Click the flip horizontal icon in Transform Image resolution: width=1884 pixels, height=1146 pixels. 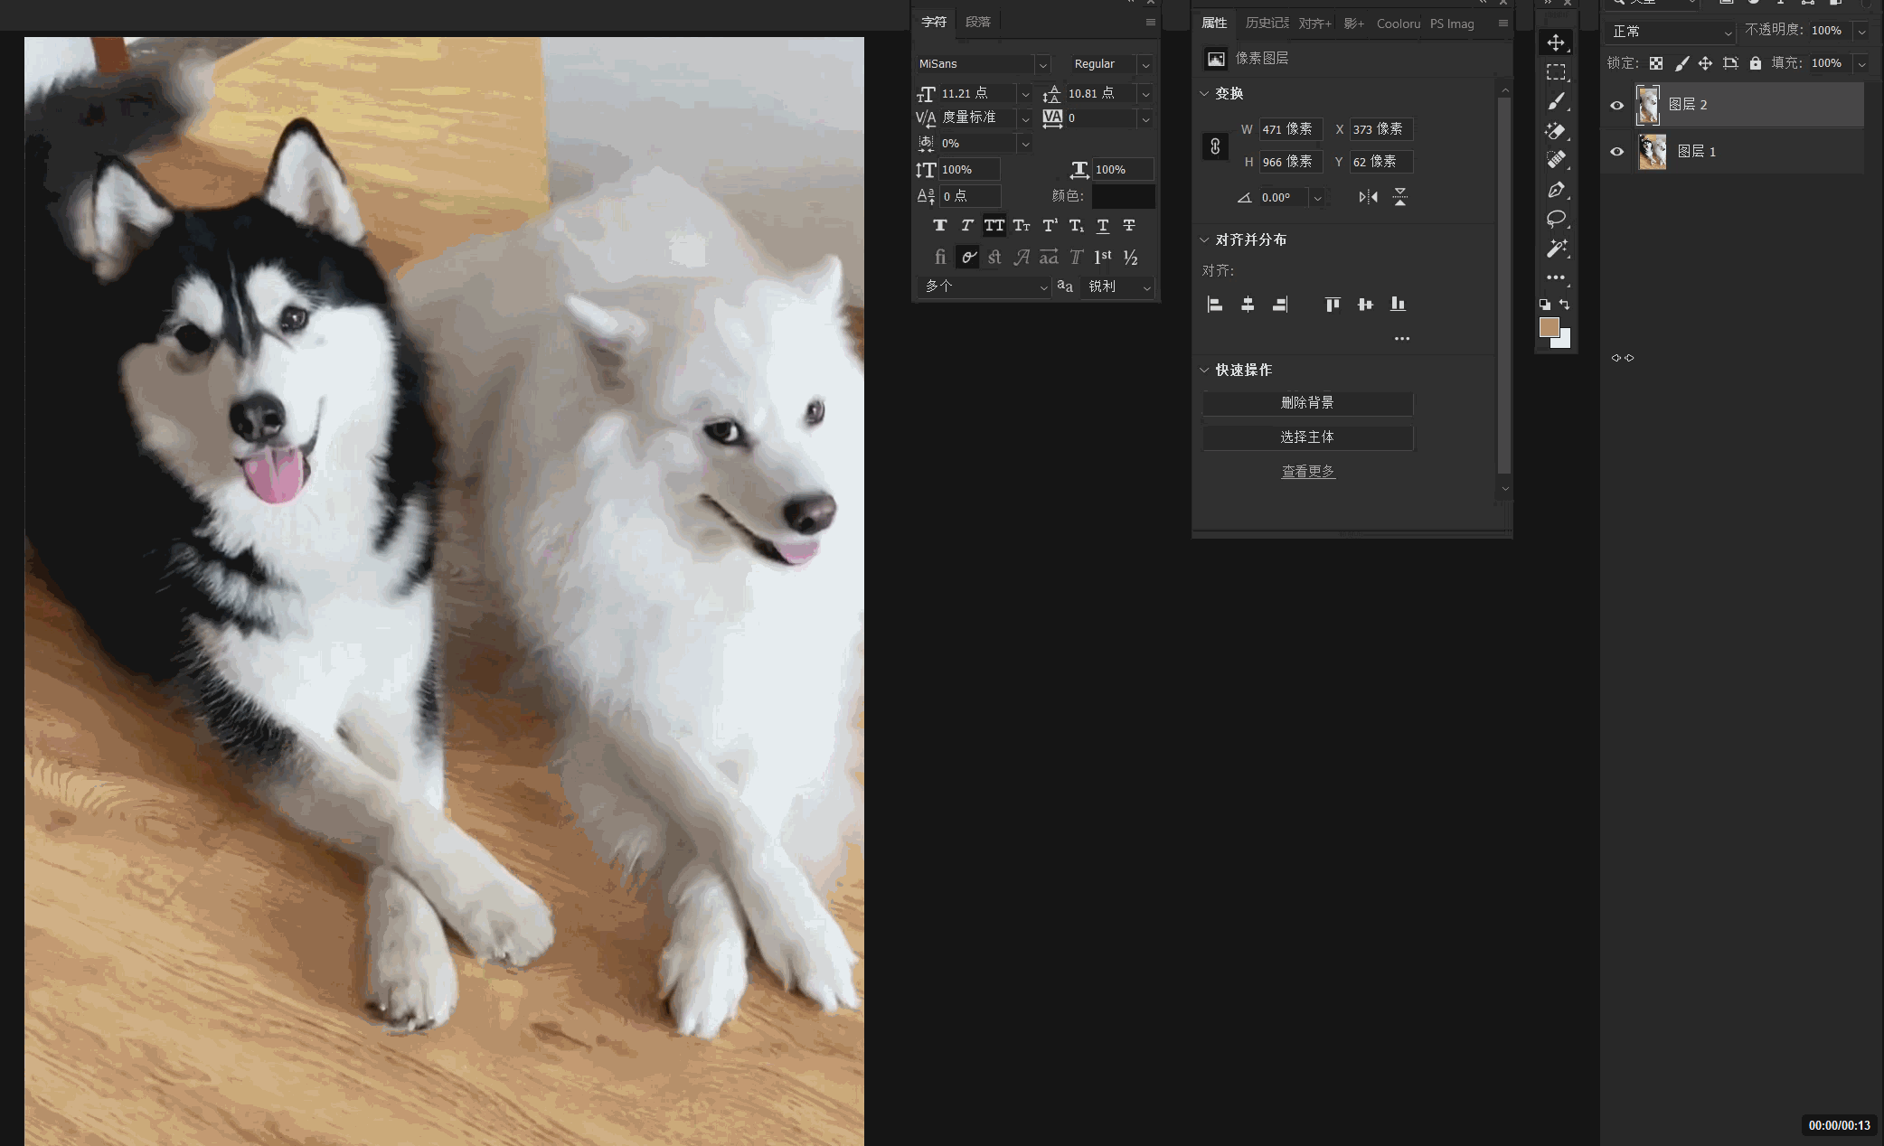1368,197
